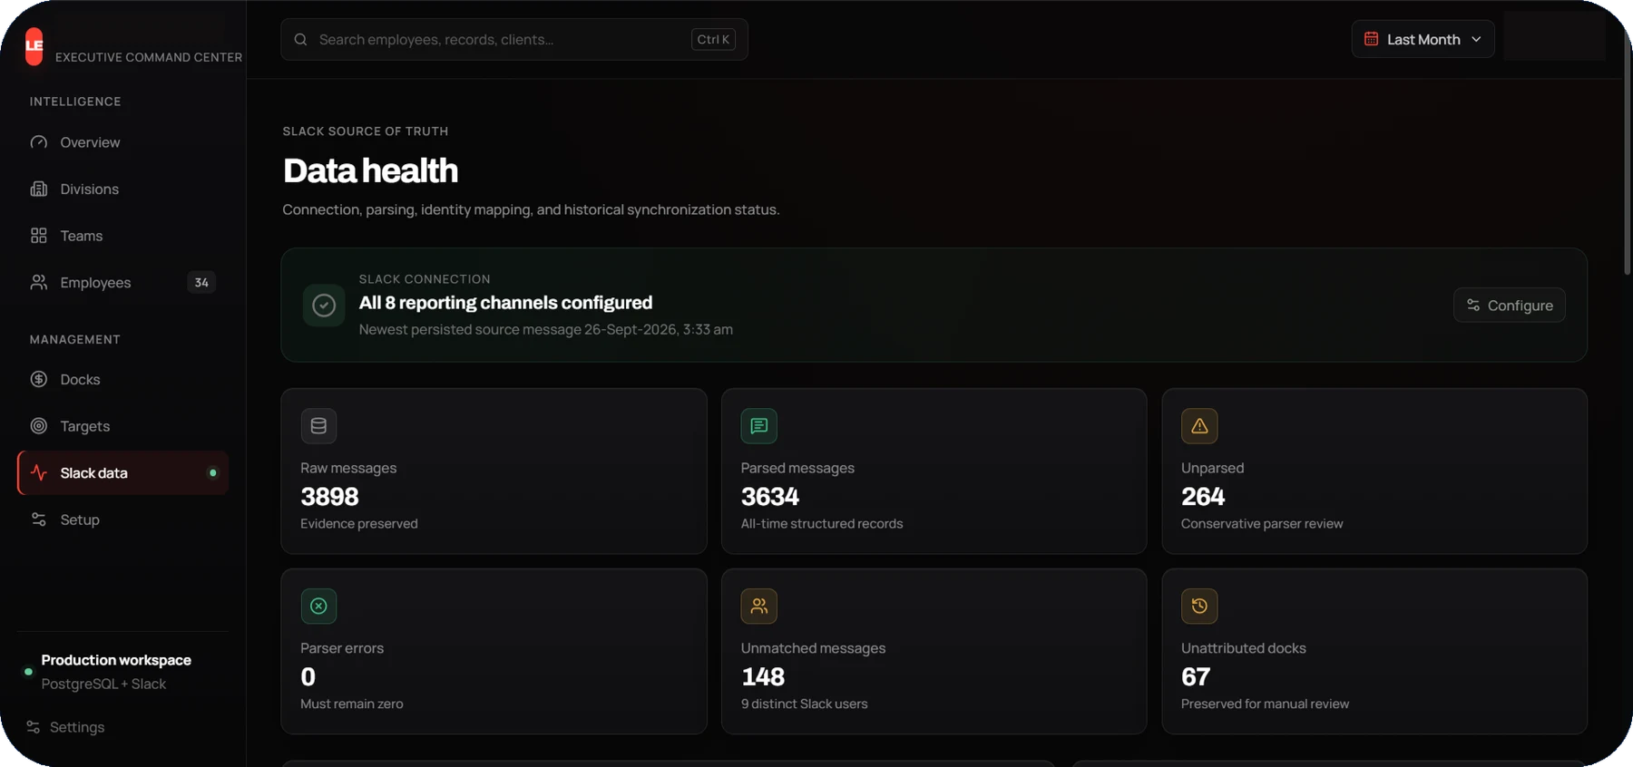Click the Parsed messages chat icon
1633x767 pixels.
click(758, 426)
